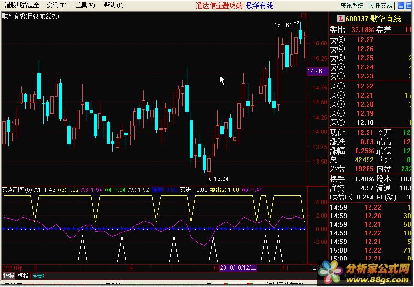This screenshot has height=287, width=414.
Task: Select the 买③ 12.20 bid row
Action: point(370,104)
